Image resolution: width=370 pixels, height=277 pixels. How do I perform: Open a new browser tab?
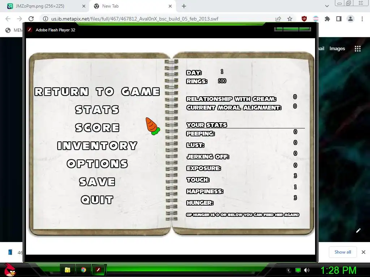pos(184,6)
